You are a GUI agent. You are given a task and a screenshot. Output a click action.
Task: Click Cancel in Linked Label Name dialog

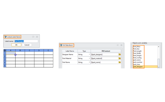27,45
